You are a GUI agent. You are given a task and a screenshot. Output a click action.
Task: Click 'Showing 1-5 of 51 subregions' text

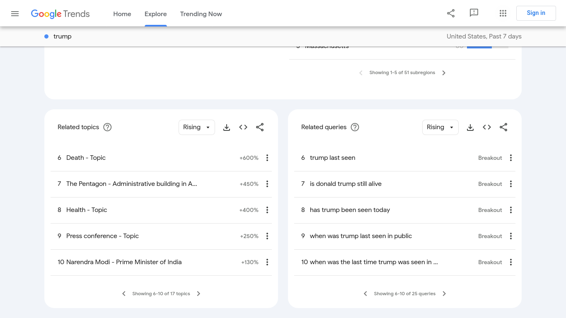point(402,73)
